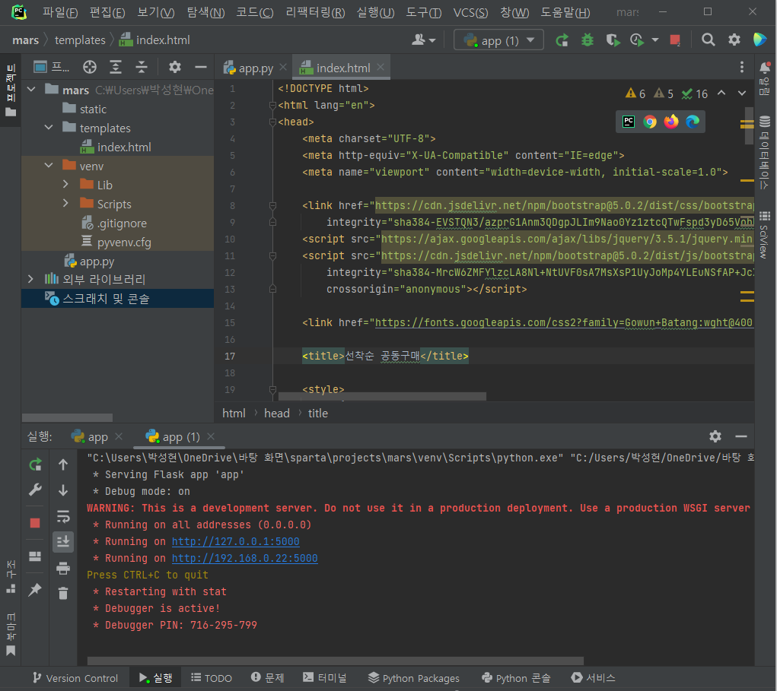Click the editor horizontal scrollbar

(x=382, y=397)
